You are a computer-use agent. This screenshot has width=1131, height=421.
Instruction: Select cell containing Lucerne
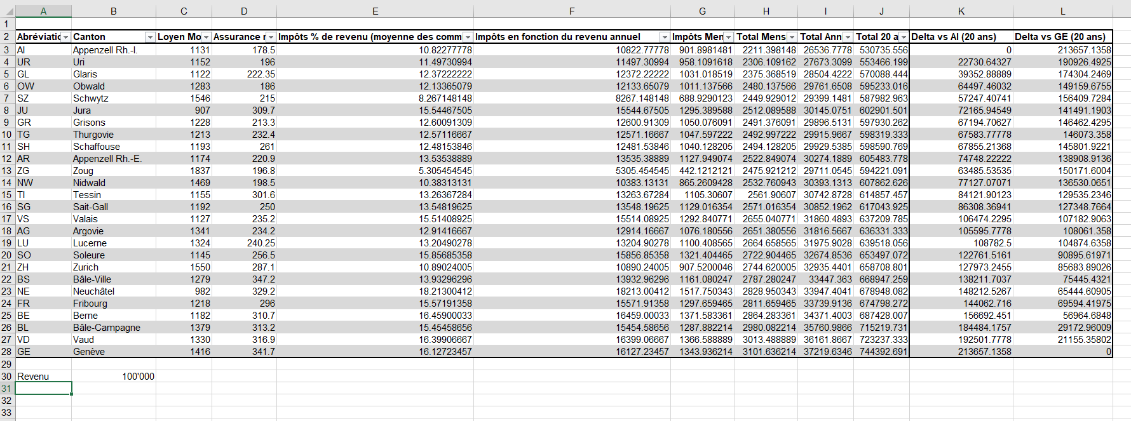click(113, 243)
